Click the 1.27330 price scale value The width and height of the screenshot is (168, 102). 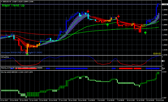pos(165,40)
